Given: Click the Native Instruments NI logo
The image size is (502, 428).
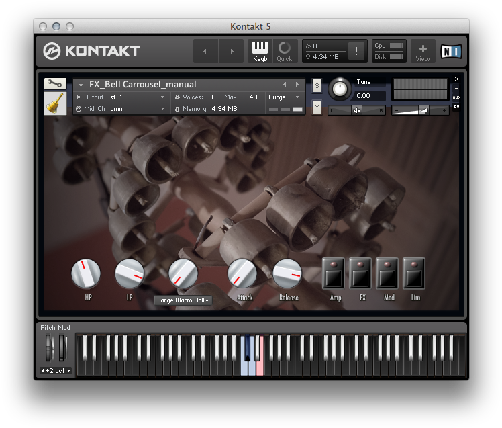Looking at the screenshot, I should click(x=451, y=51).
